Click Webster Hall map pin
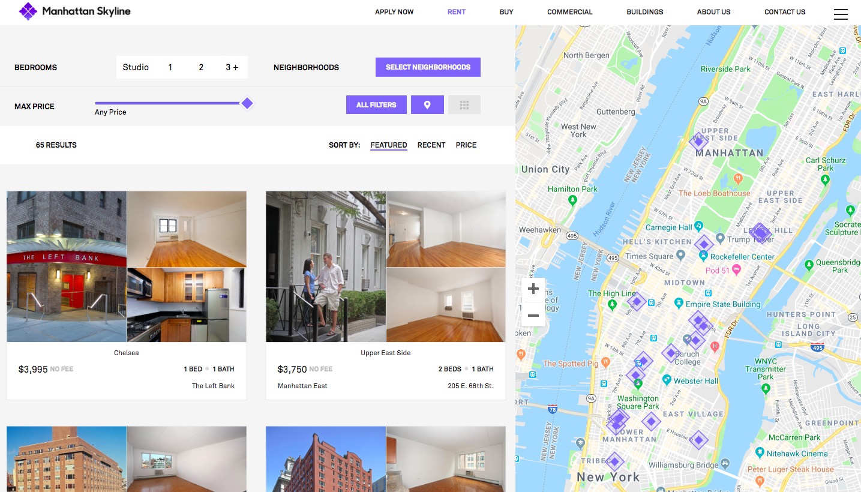This screenshot has width=861, height=492. tap(667, 380)
